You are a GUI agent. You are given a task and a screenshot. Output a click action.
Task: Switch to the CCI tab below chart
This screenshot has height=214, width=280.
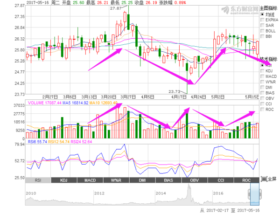pos(221,180)
